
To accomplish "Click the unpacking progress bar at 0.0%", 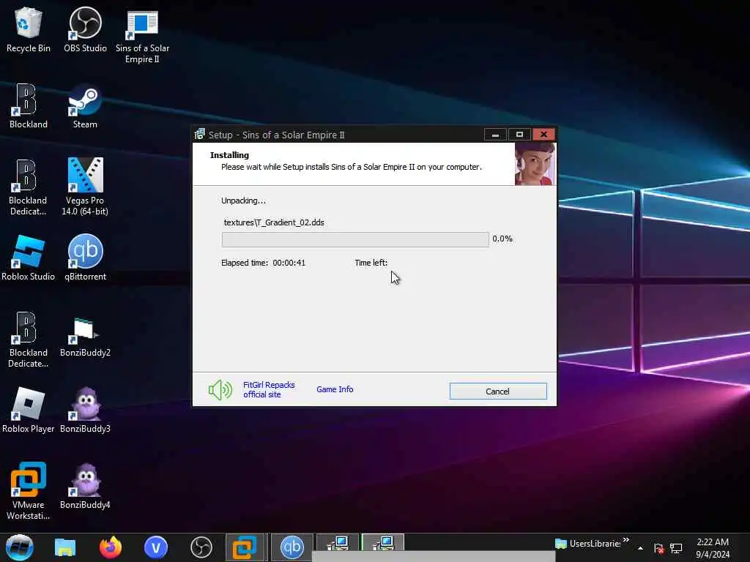I will [355, 239].
